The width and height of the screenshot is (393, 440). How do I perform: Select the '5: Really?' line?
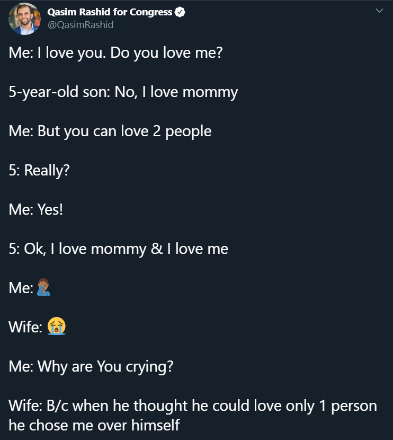click(x=39, y=171)
